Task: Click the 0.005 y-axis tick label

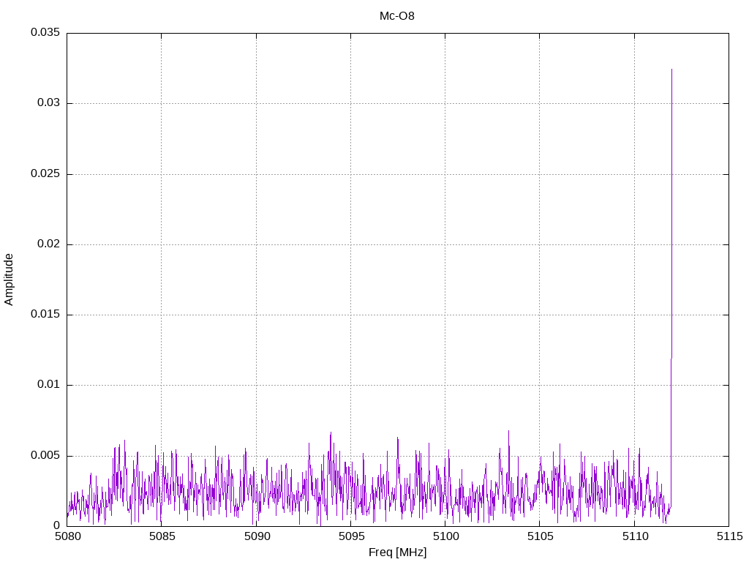Action: (45, 455)
